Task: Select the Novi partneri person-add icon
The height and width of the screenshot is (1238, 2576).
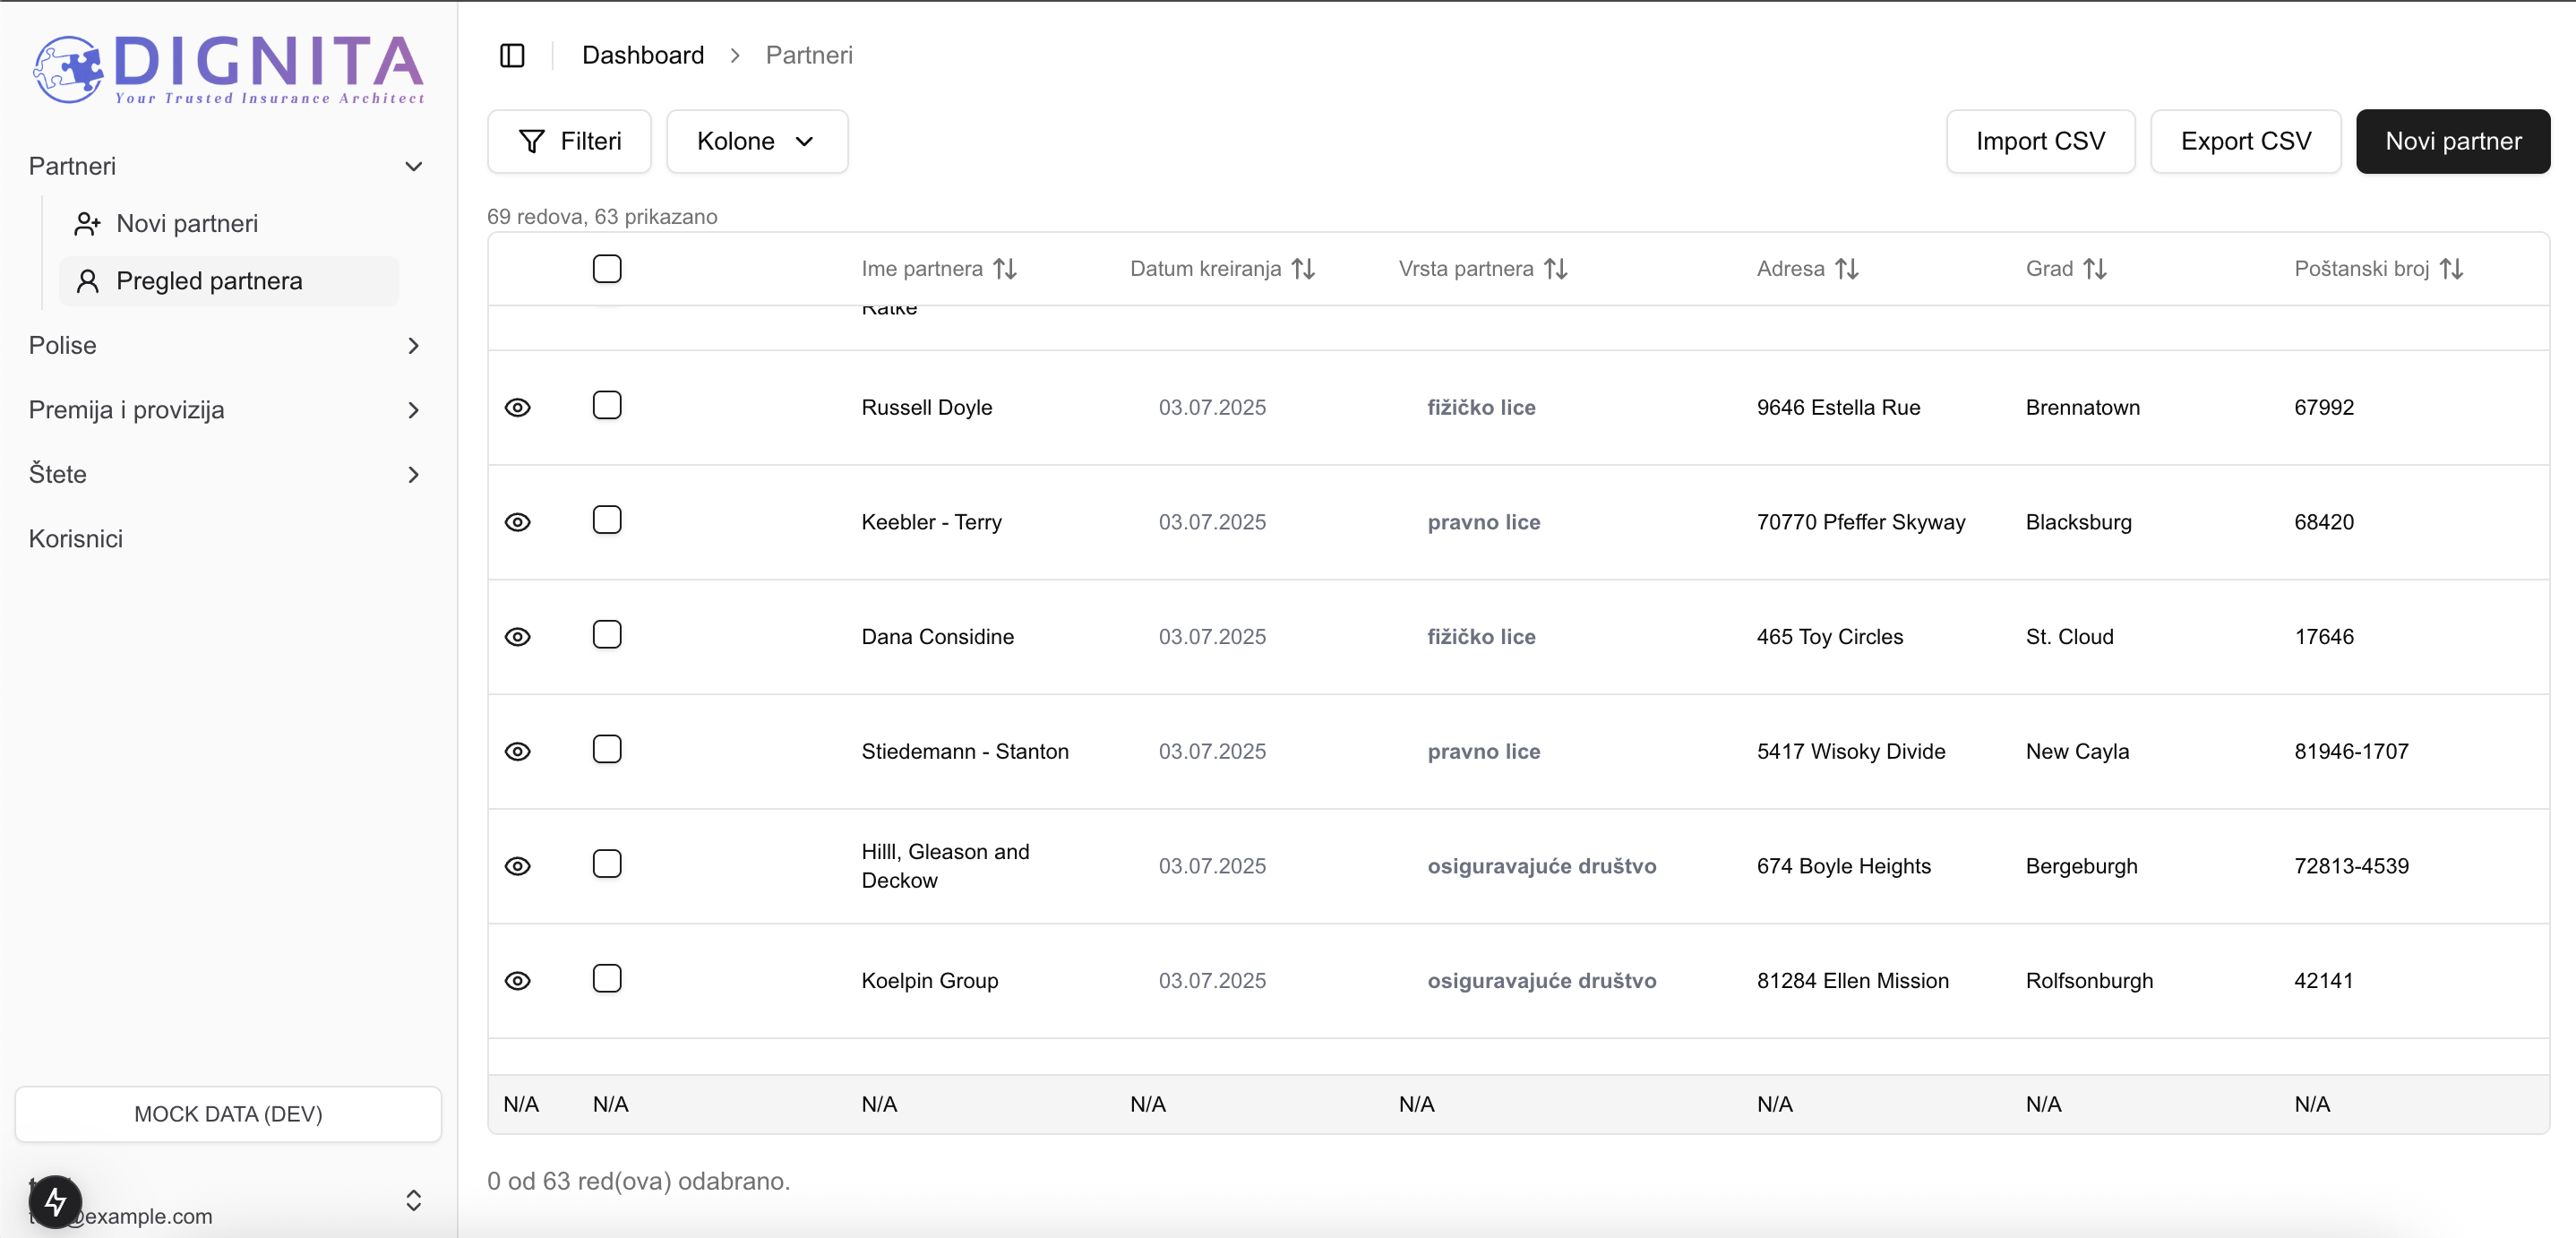Action: (x=88, y=223)
